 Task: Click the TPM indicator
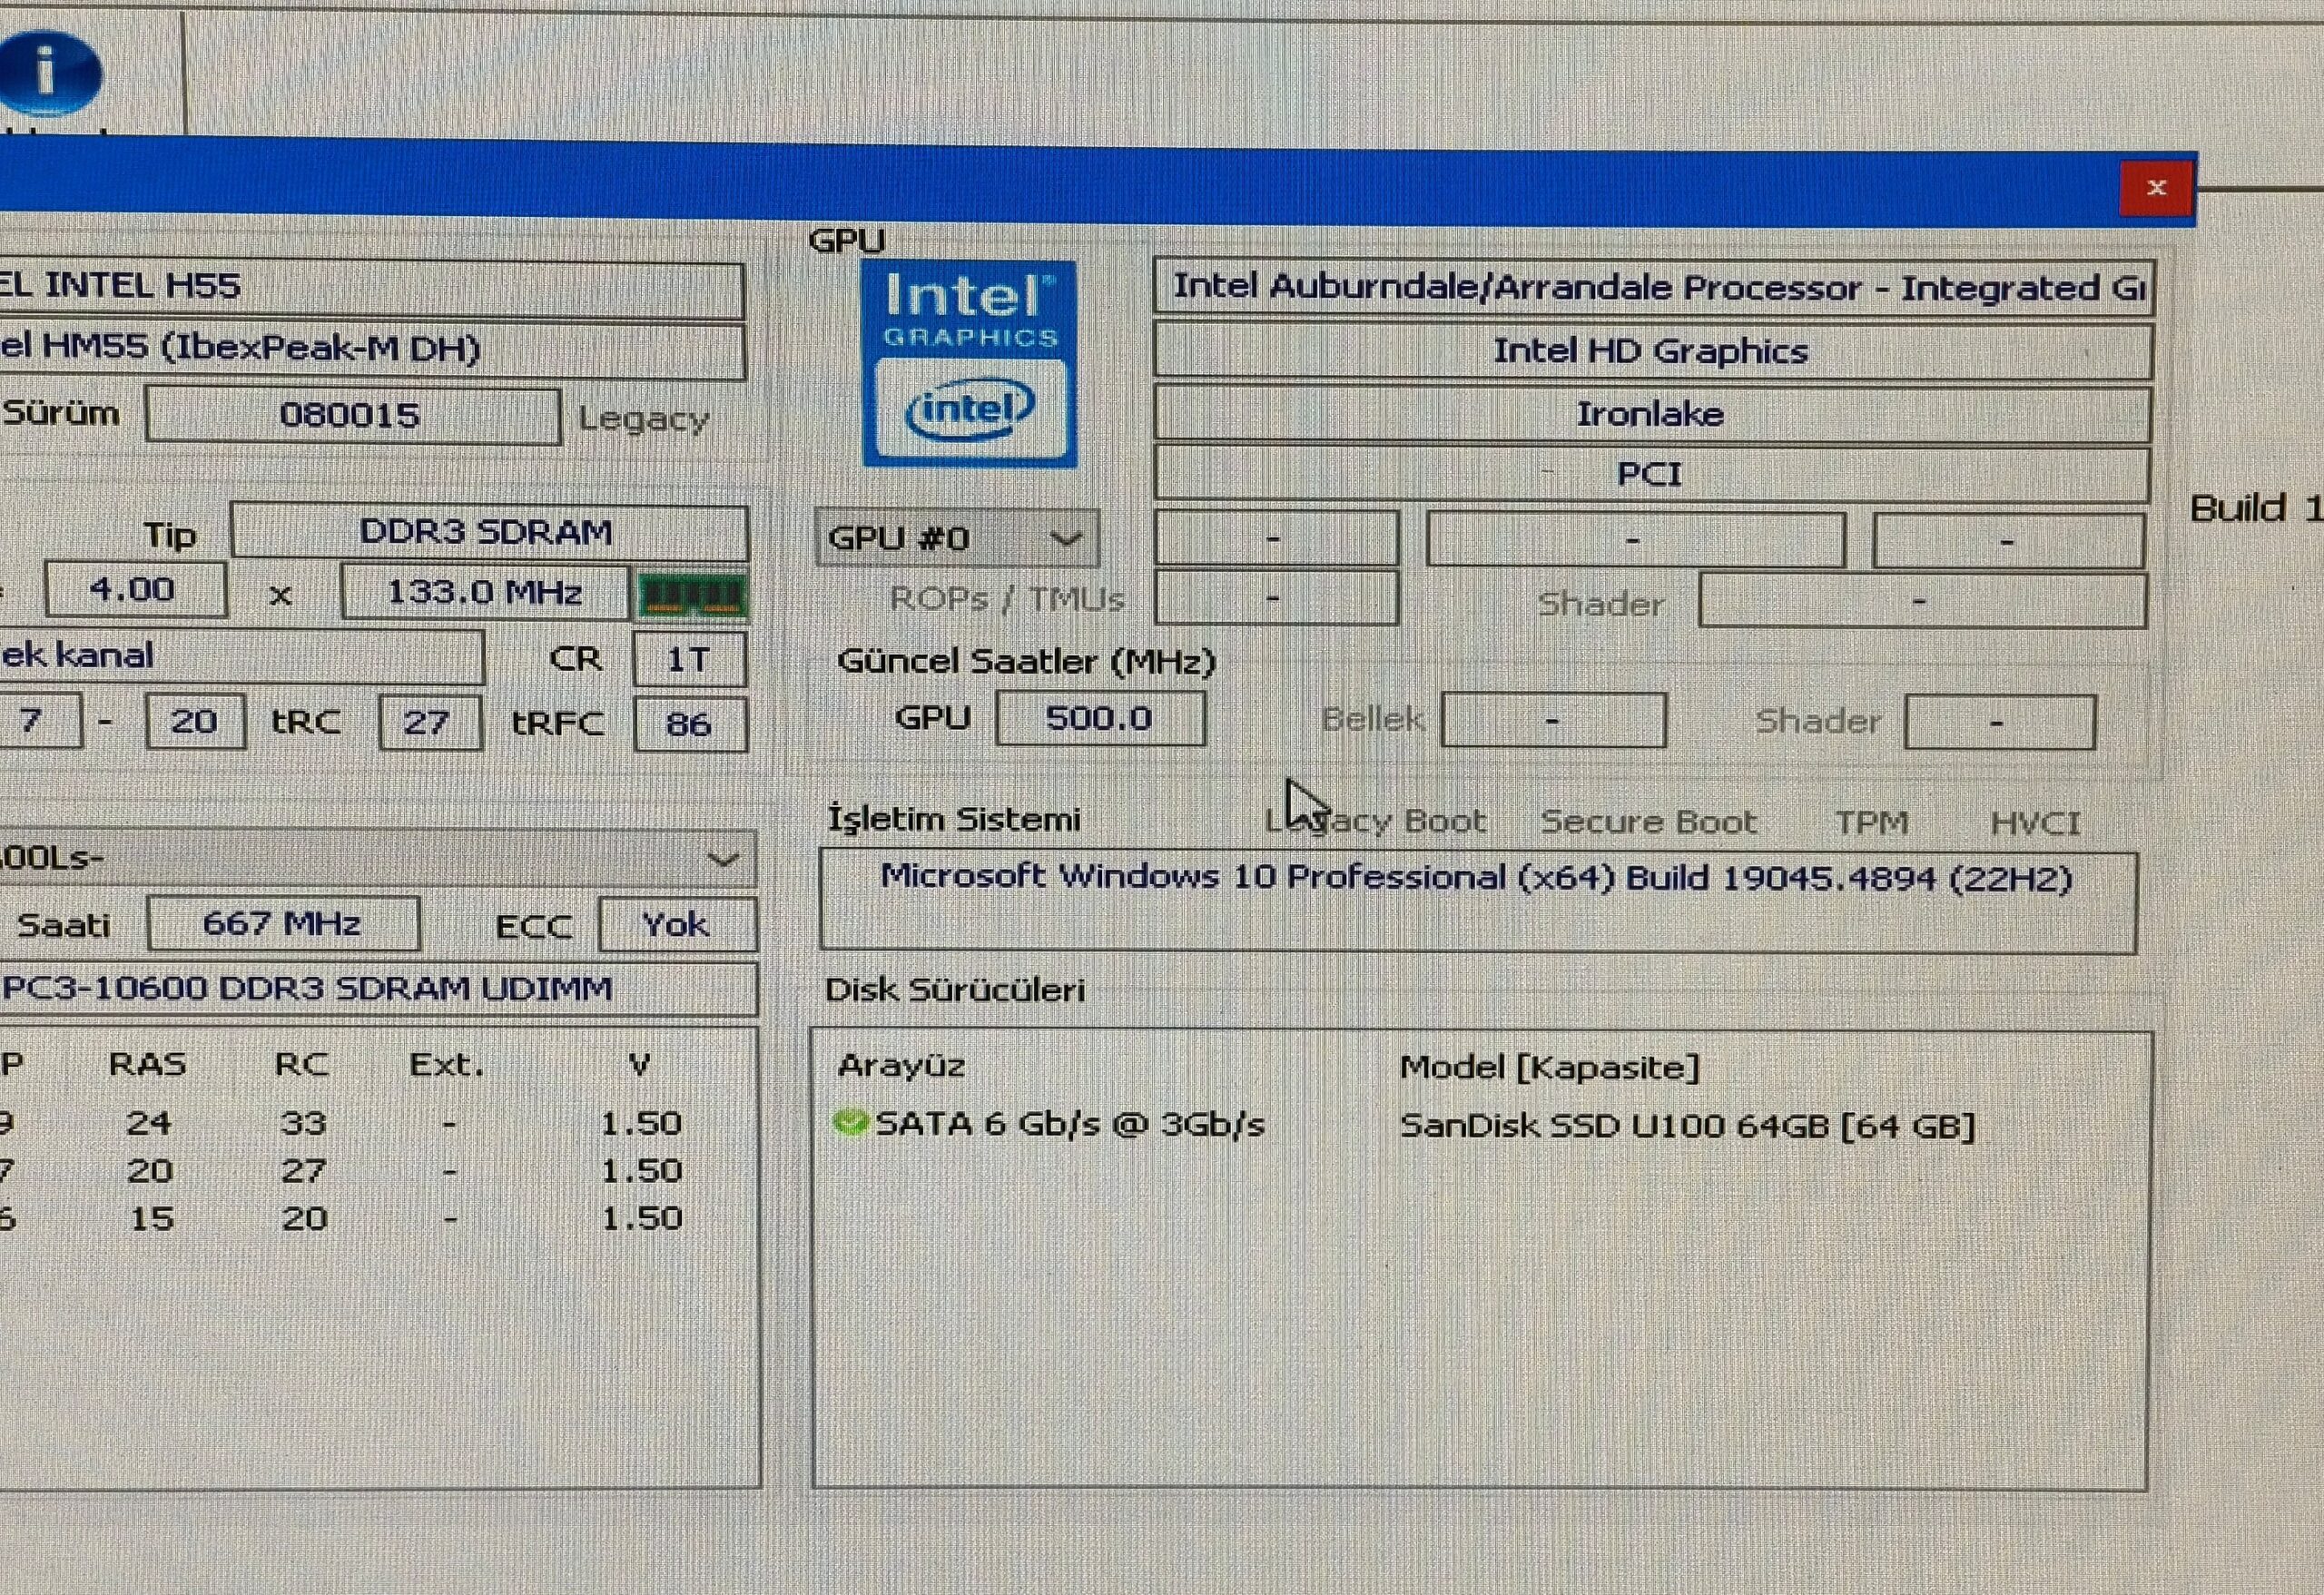coord(1872,823)
